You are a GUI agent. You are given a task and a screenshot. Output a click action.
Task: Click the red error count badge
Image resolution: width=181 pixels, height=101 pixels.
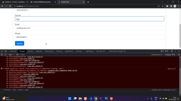click(162, 51)
